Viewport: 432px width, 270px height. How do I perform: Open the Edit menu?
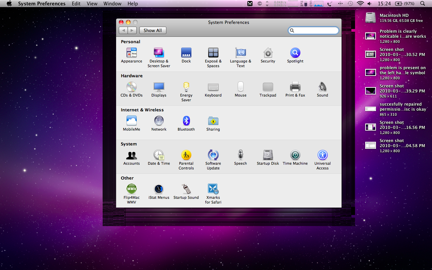[x=76, y=4]
